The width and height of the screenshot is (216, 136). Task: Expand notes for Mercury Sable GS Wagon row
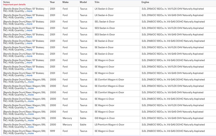31,121
